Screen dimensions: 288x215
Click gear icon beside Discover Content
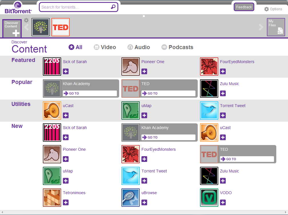click(26, 20)
